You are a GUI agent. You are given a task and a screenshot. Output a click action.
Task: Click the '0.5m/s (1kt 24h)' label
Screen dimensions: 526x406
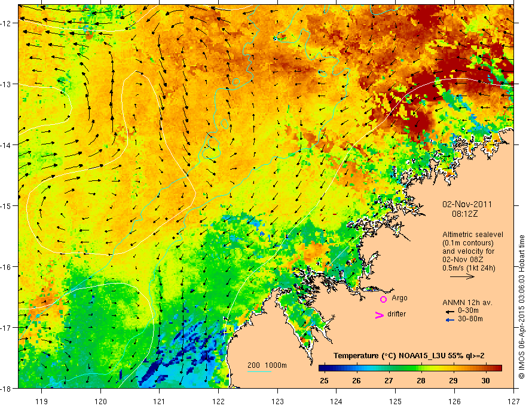click(469, 268)
